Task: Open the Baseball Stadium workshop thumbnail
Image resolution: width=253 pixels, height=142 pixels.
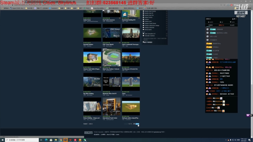Action: point(92,33)
